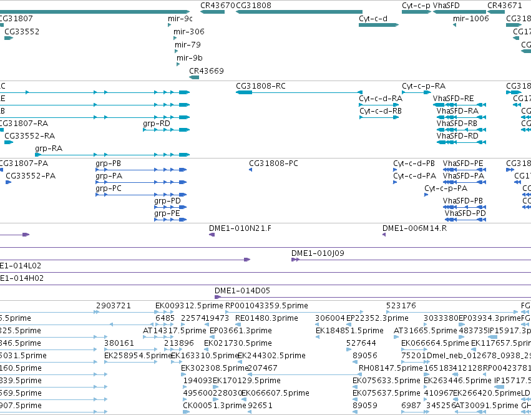Open the VhaSFD-RB transcript label

point(457,124)
